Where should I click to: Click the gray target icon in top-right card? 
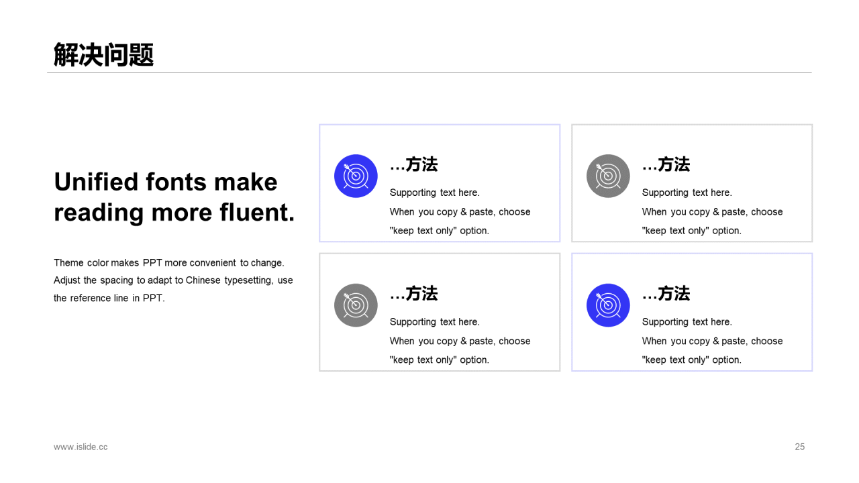(x=608, y=176)
